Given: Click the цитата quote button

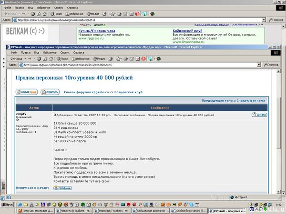Looking at the screenshot, I should 259,115.
